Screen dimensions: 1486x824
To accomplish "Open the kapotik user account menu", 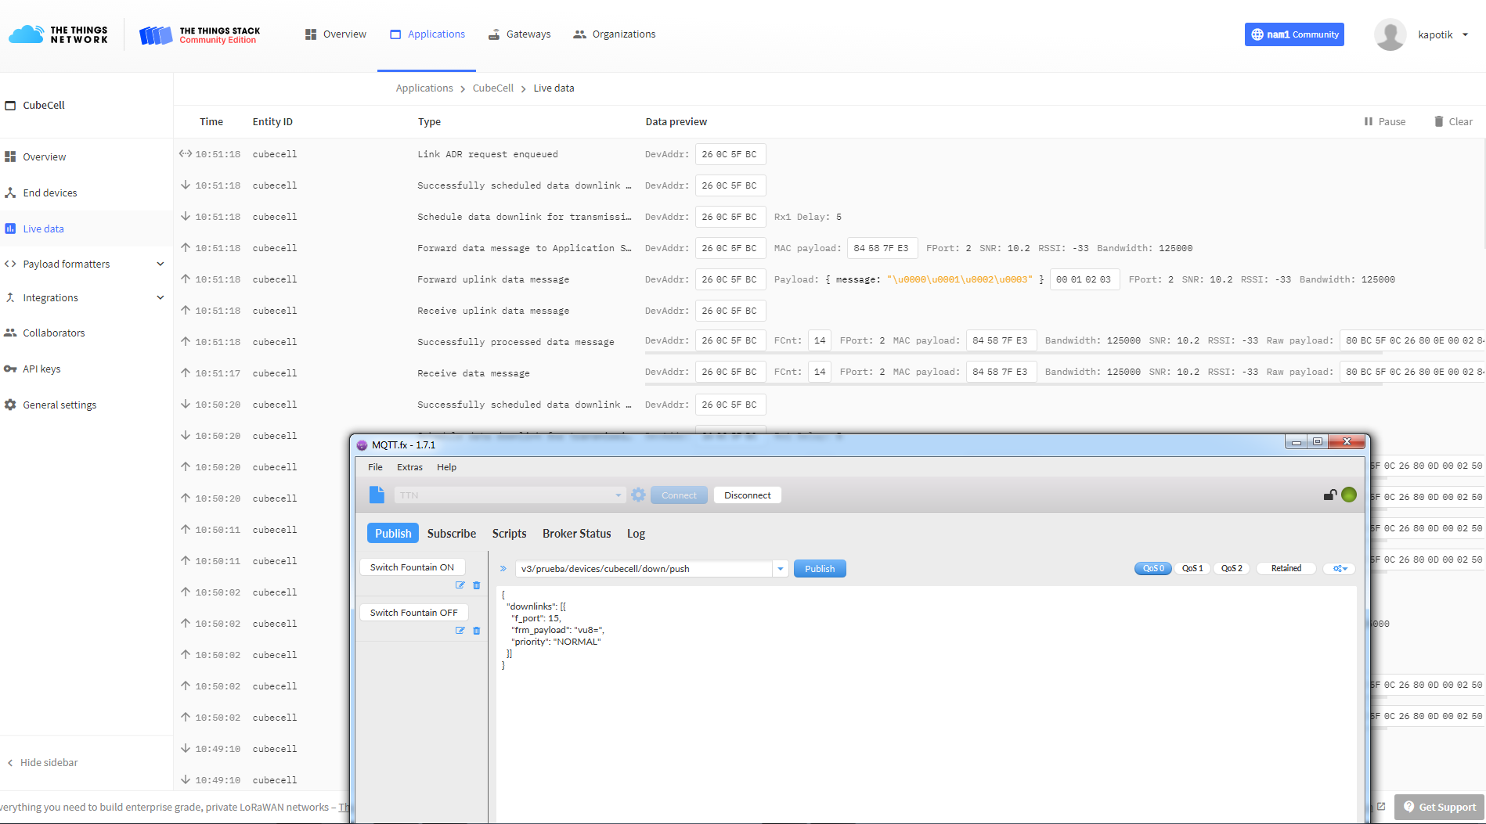I will 1465,34.
